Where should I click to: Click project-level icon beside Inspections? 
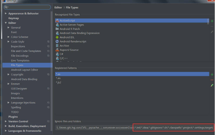click(x=48, y=46)
